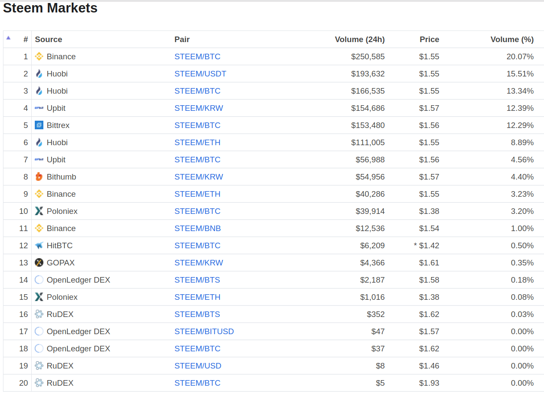
Task: Click the Bithumb source name
Action: (61, 177)
